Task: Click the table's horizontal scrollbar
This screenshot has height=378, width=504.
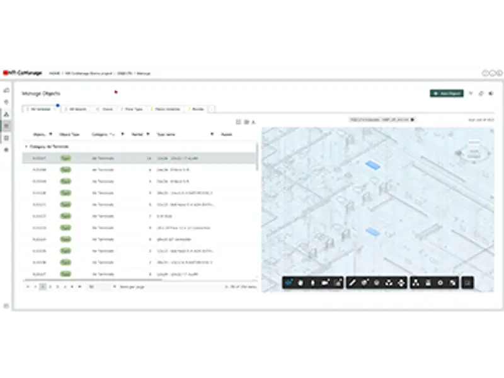Action: (x=93, y=280)
